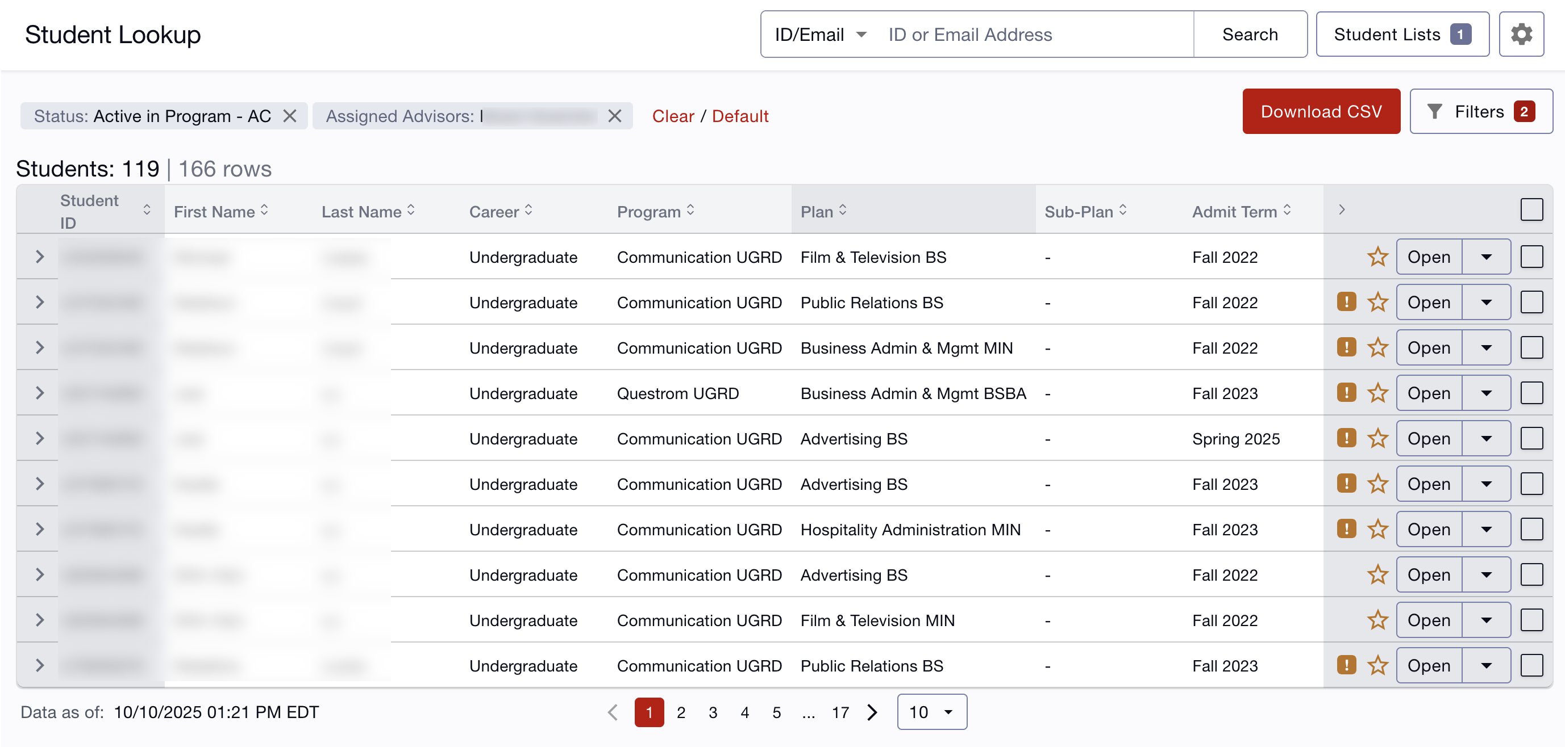The width and height of the screenshot is (1565, 747).
Task: Check the Hospitality Administration MIN row checkbox
Action: (1531, 530)
